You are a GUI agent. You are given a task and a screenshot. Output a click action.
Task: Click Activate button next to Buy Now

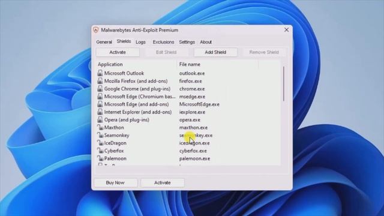pos(163,182)
